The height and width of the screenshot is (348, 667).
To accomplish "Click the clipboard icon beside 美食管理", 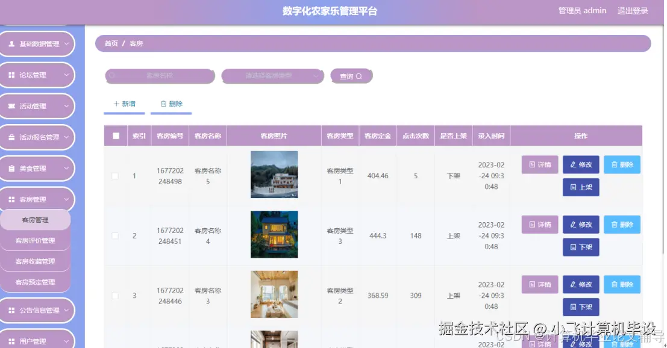I will pyautogui.click(x=11, y=168).
